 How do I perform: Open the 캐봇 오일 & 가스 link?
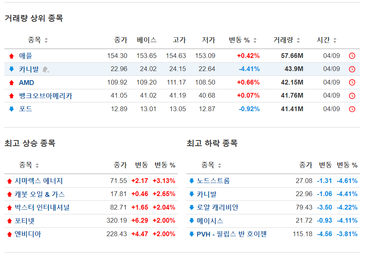[x=40, y=194]
